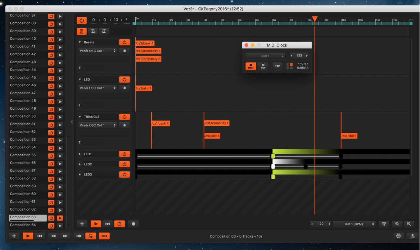Expand the LED3 track

[80, 175]
